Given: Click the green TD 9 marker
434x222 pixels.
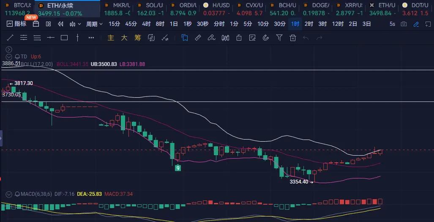Looking at the screenshot, I should pos(177,168).
